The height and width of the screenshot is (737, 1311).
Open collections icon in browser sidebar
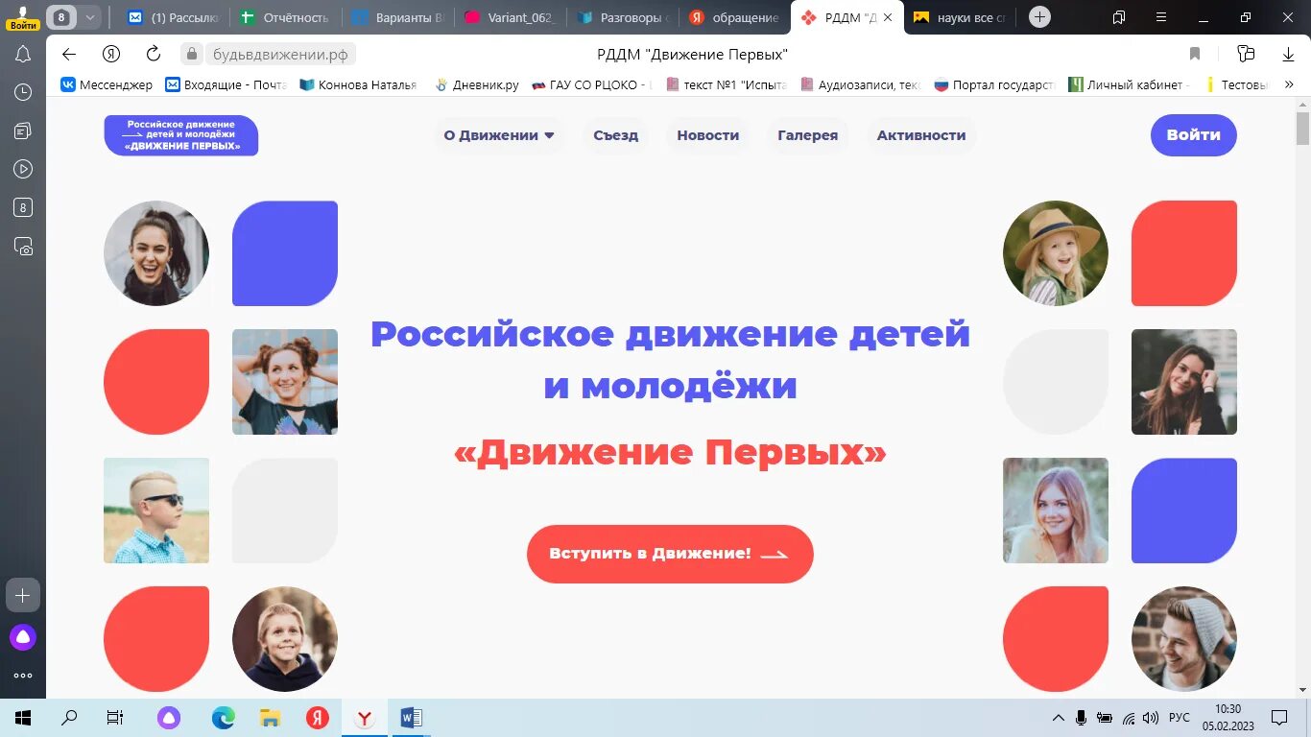23,131
